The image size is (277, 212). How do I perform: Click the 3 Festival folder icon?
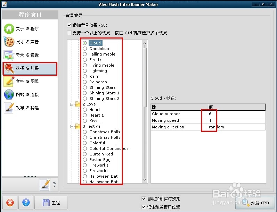(78, 126)
